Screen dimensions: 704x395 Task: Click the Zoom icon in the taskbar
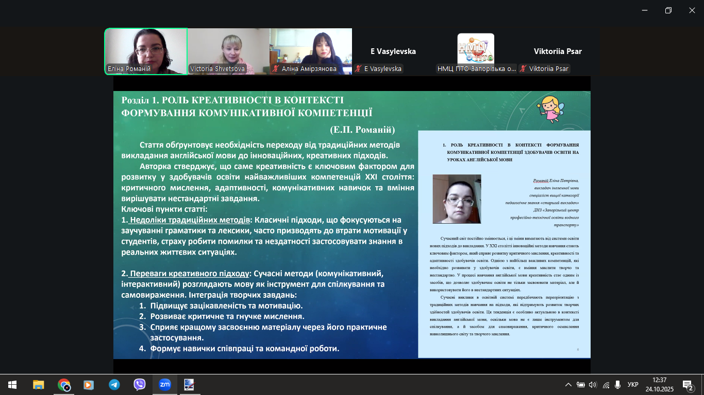click(164, 385)
